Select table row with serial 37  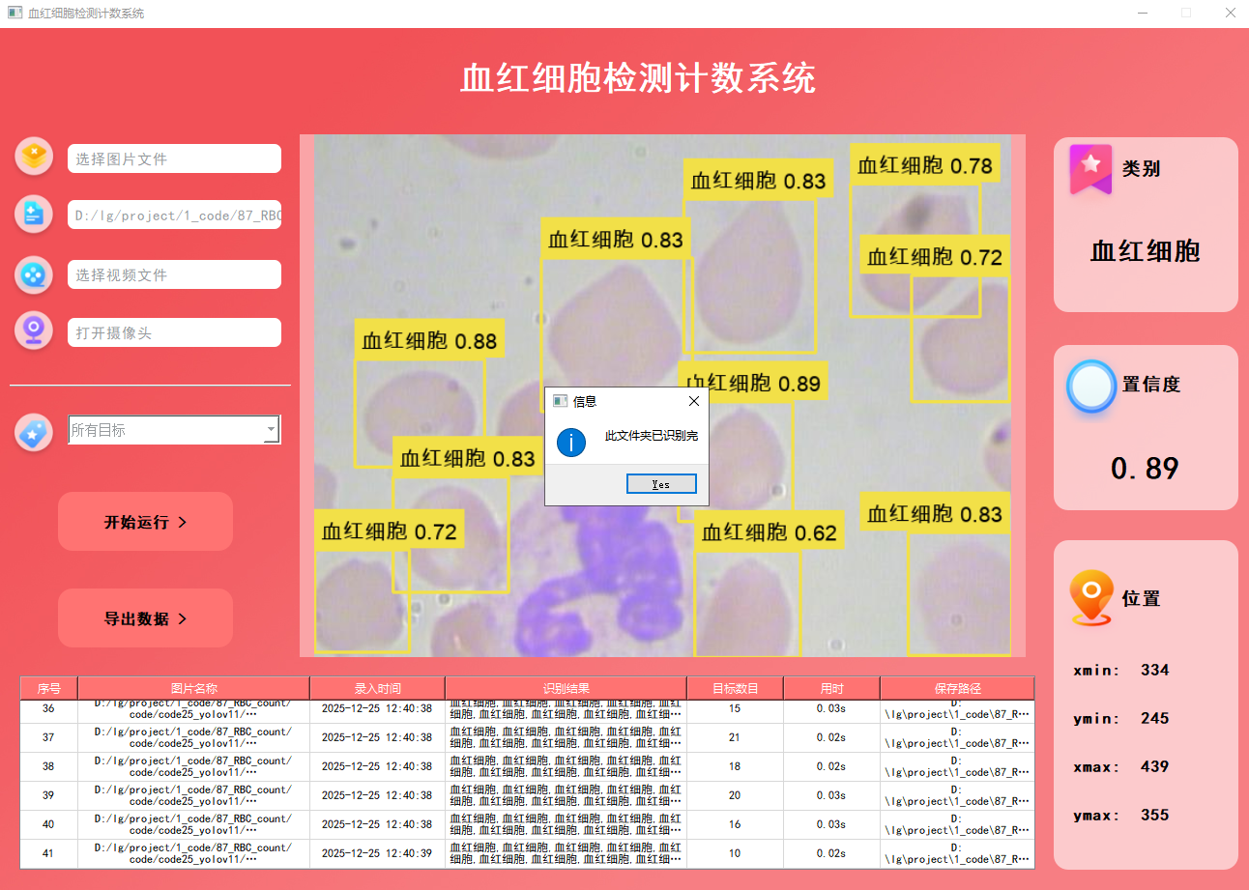tap(528, 737)
